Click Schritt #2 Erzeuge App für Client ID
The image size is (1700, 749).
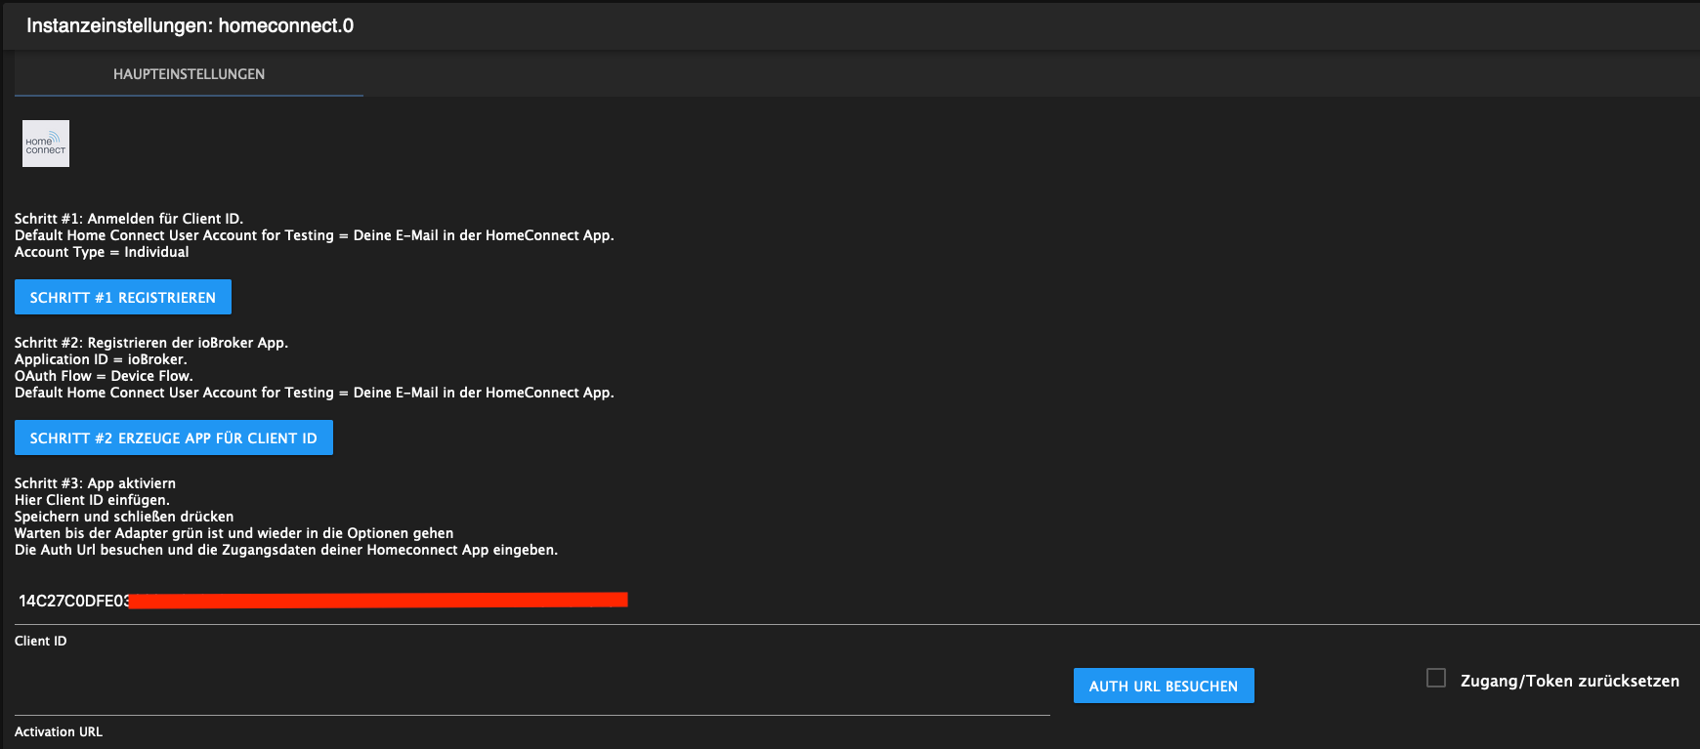174,437
